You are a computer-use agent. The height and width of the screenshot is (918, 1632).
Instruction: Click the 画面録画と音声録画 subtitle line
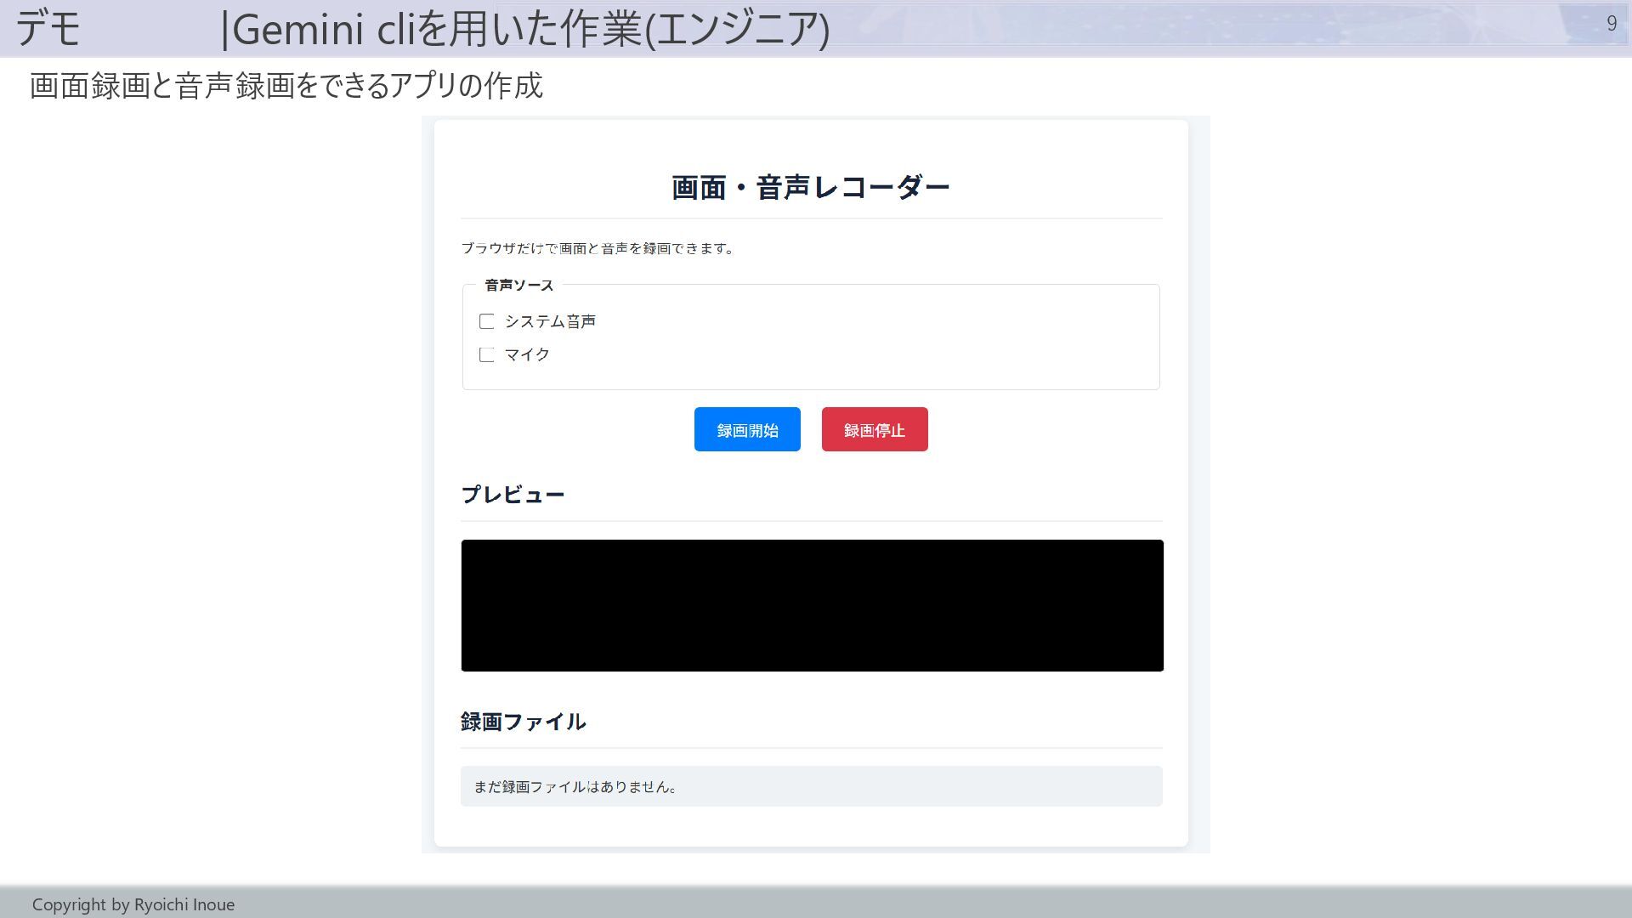(286, 86)
